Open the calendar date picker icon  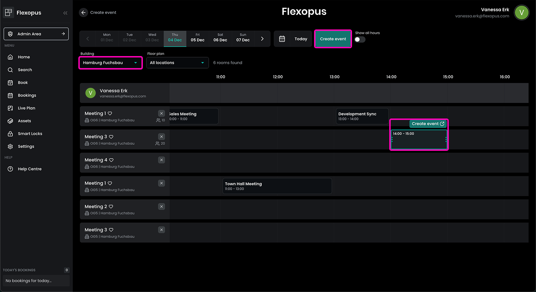pyautogui.click(x=282, y=39)
